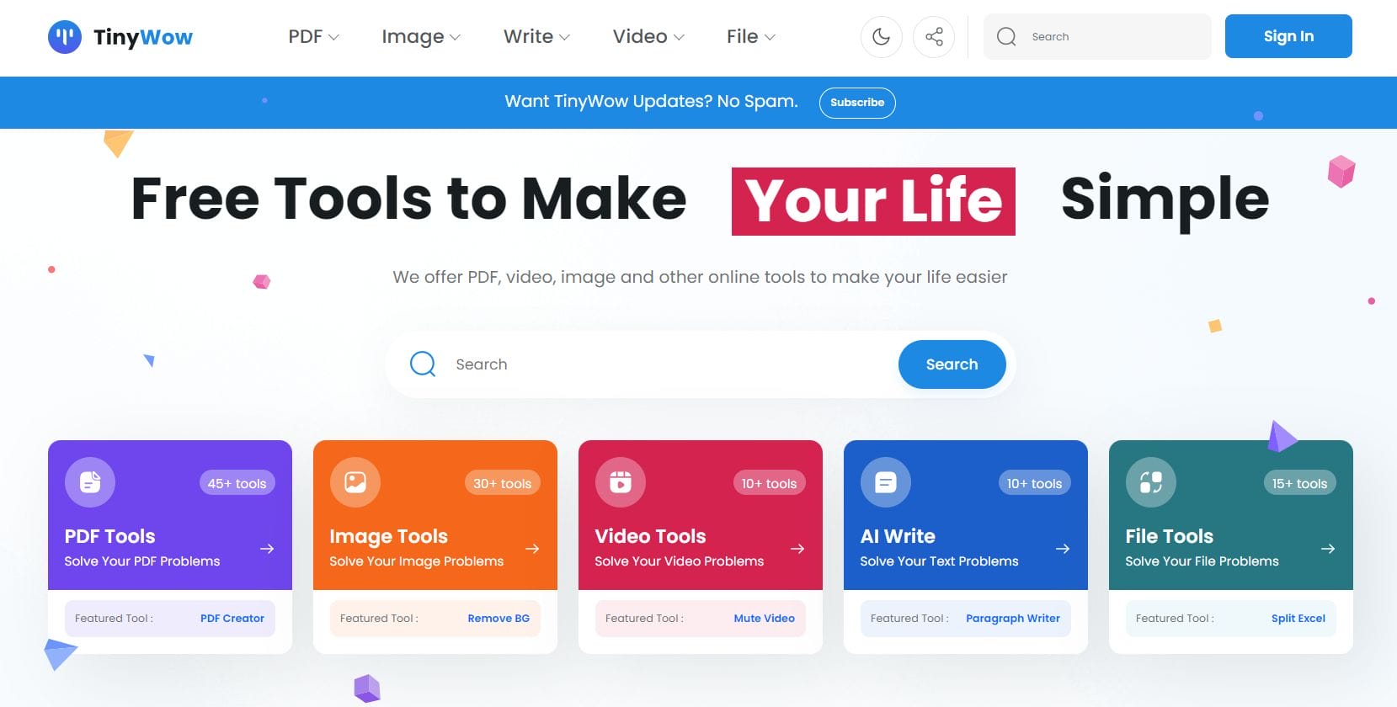Click the File Tools convert icon
This screenshot has width=1397, height=707.
[x=1151, y=482]
